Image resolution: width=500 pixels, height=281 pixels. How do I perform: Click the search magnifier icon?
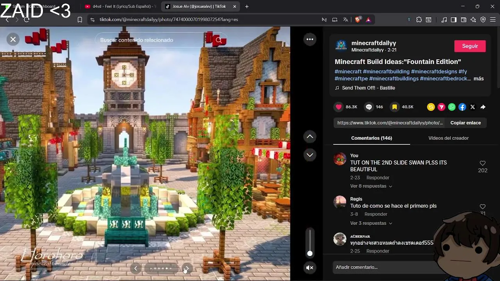(219, 40)
